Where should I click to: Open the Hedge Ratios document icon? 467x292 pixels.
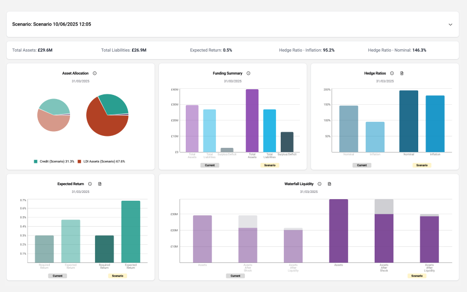tap(402, 73)
